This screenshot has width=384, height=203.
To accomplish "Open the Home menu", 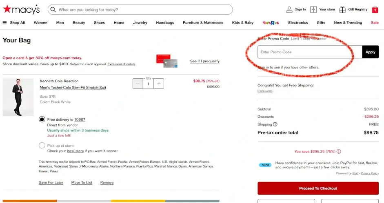I will (x=119, y=22).
